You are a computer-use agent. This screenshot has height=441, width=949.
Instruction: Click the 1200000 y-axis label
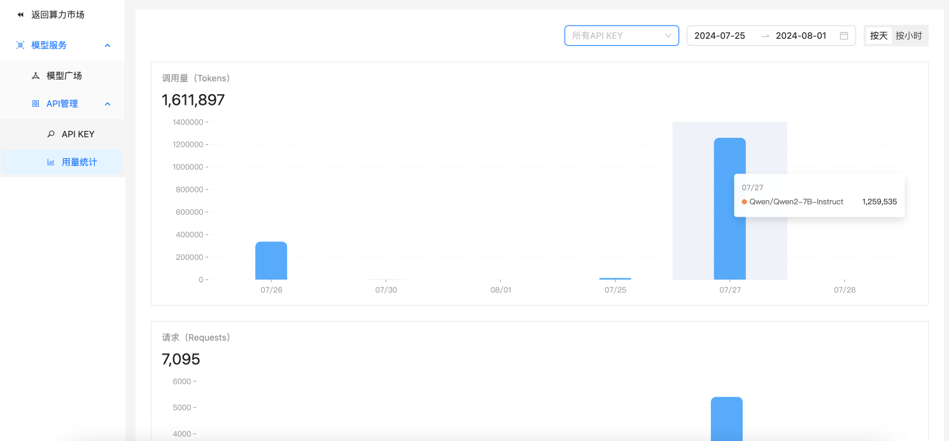188,144
